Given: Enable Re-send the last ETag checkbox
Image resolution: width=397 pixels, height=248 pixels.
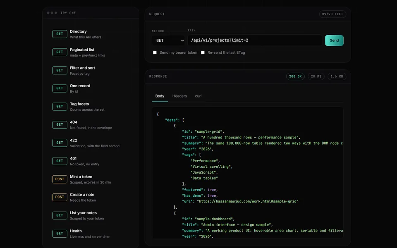Looking at the screenshot, I should (203, 52).
